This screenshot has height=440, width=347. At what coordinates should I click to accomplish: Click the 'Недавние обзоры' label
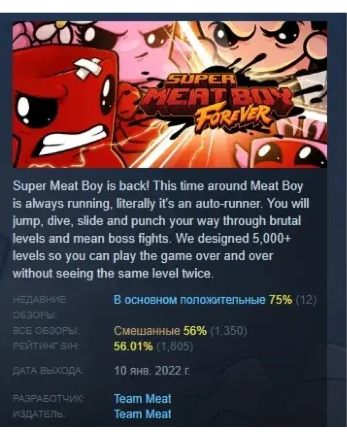39,307
